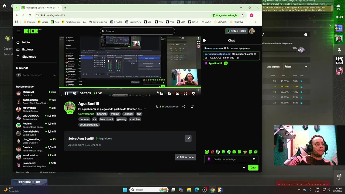Click info icon in game window
345x194 pixels.
click(306, 35)
